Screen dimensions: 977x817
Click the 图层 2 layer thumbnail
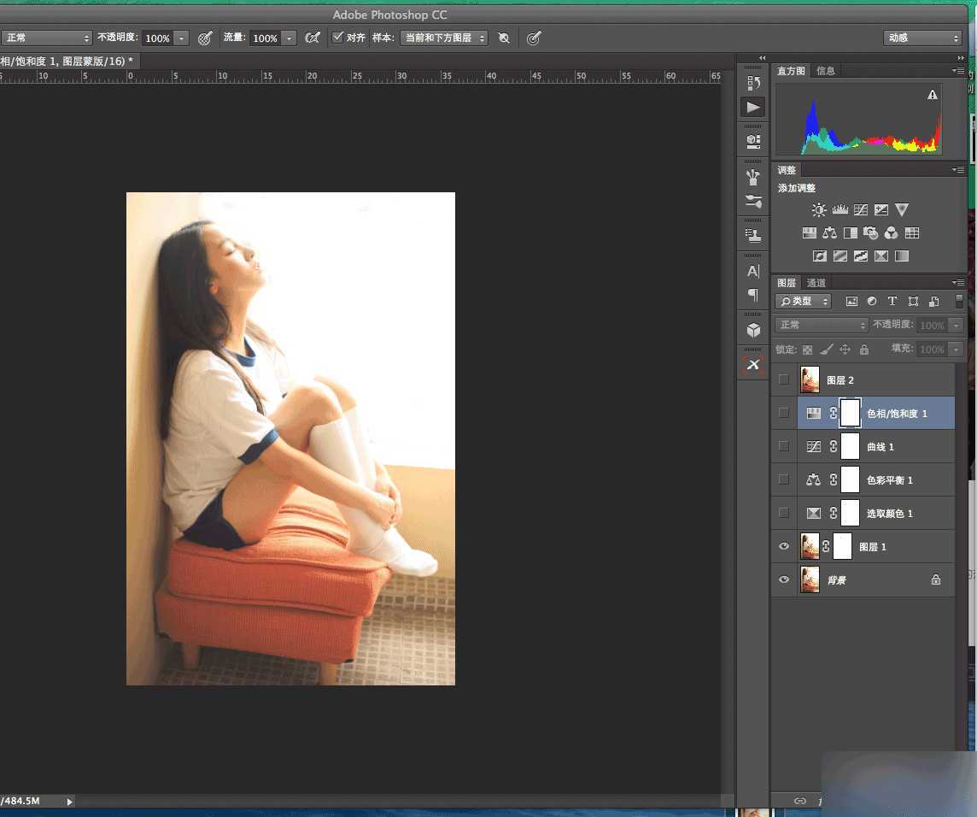pos(810,379)
